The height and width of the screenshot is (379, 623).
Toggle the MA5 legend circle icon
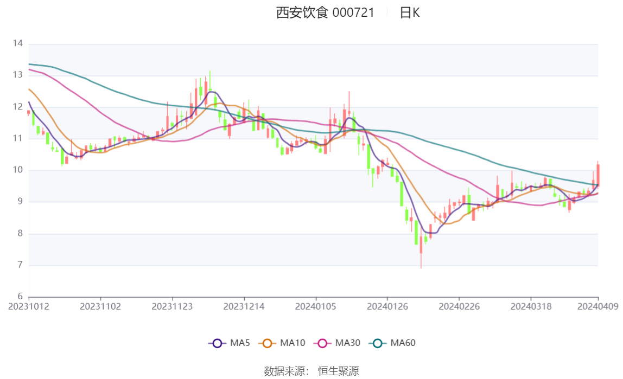217,343
